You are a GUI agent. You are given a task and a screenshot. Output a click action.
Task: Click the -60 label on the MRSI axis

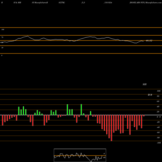point(158,133)
